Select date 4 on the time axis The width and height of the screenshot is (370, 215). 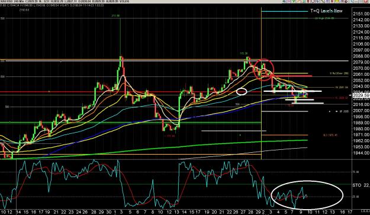278,212
